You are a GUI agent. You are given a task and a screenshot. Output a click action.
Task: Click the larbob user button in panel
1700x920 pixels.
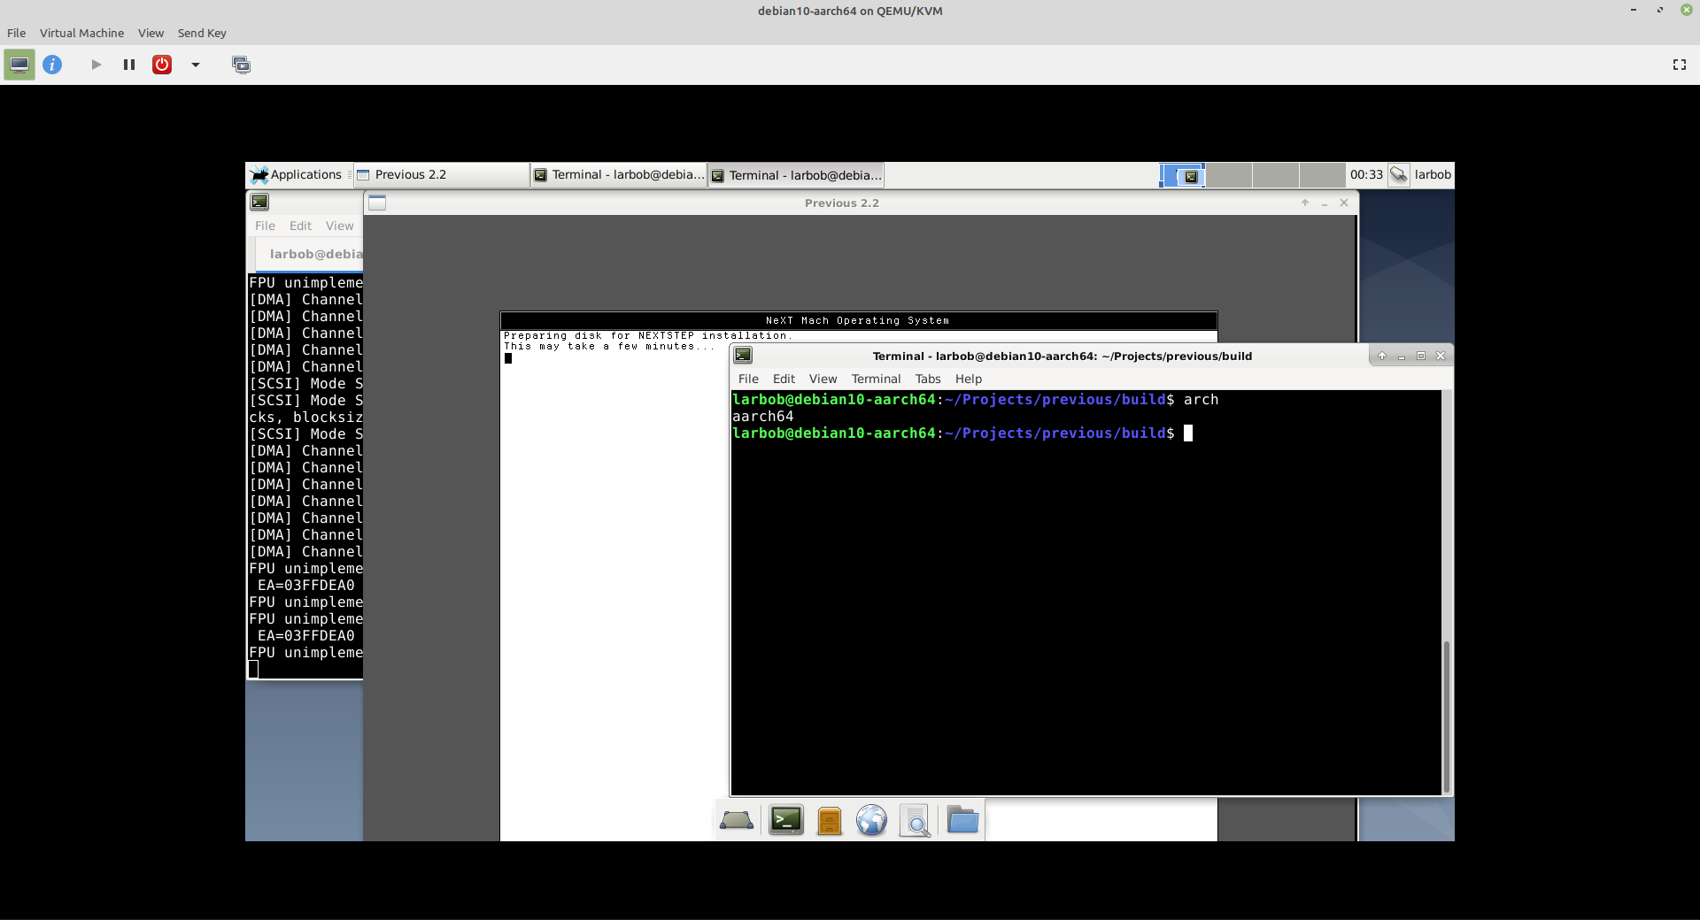pyautogui.click(x=1432, y=174)
